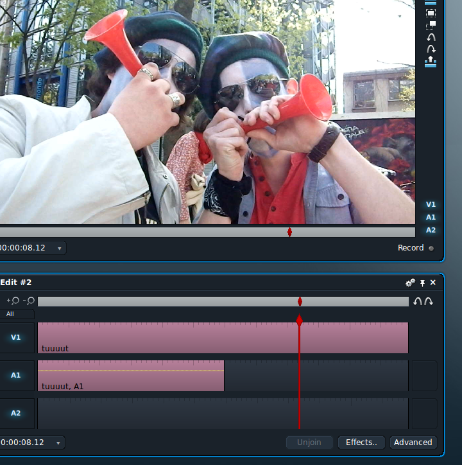The width and height of the screenshot is (462, 465).
Task: Toggle viewer V1 channel indicator
Action: [431, 204]
